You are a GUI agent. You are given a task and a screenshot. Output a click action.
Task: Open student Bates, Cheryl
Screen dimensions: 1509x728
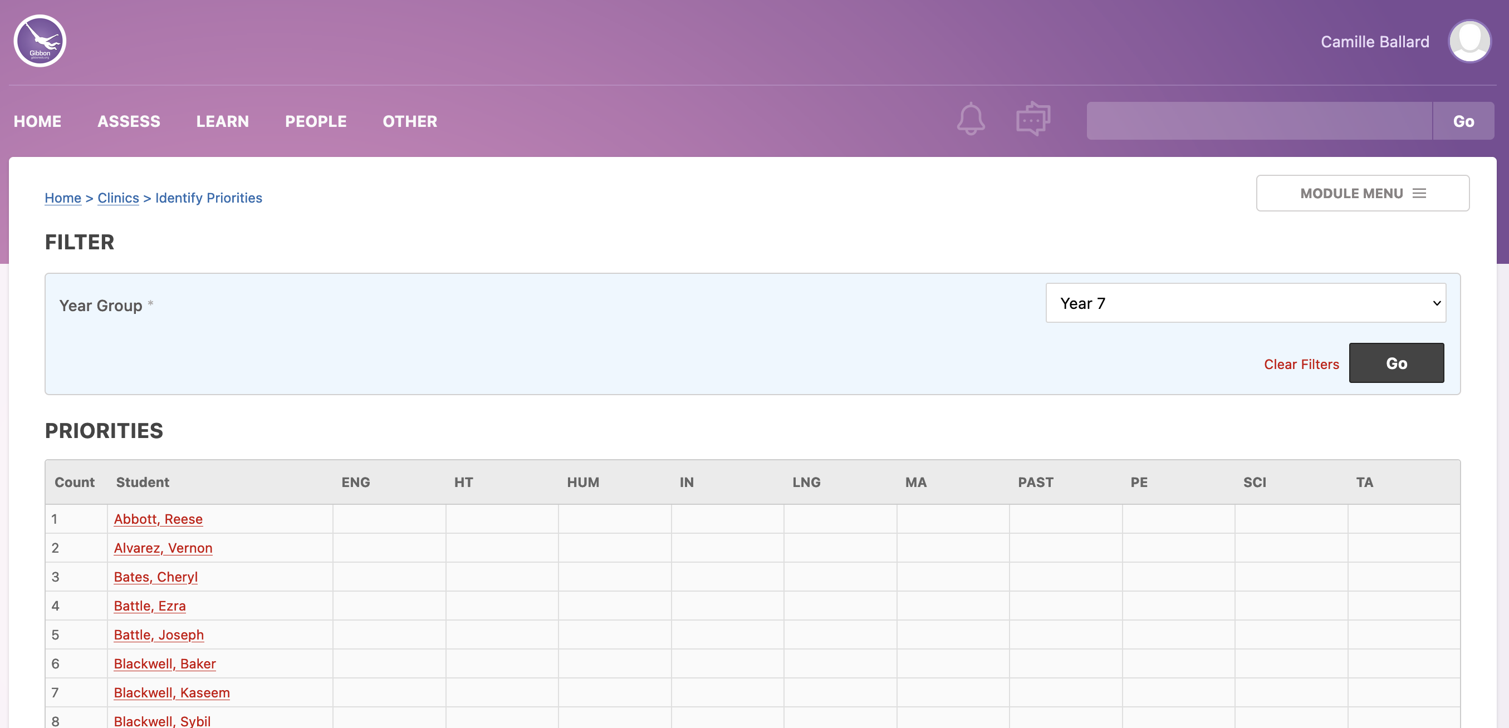(156, 577)
